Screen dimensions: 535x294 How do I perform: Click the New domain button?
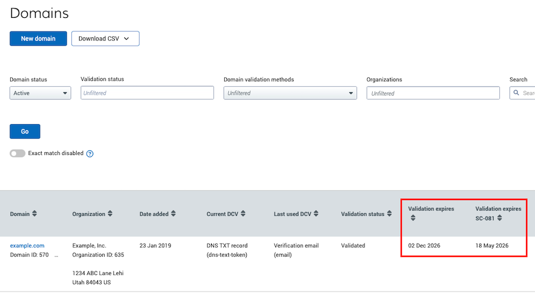38,39
